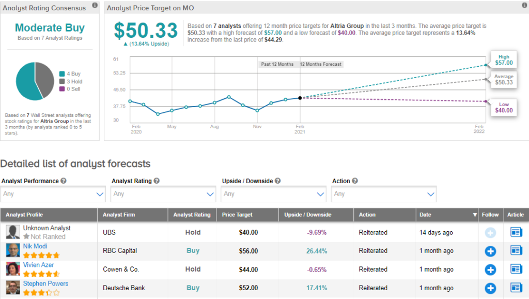Click the 17.41% upside value

pos(317,288)
